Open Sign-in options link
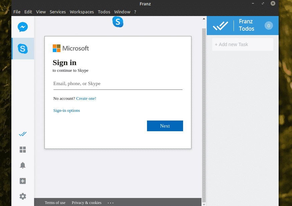The height and width of the screenshot is (206, 292). pyautogui.click(x=66, y=111)
